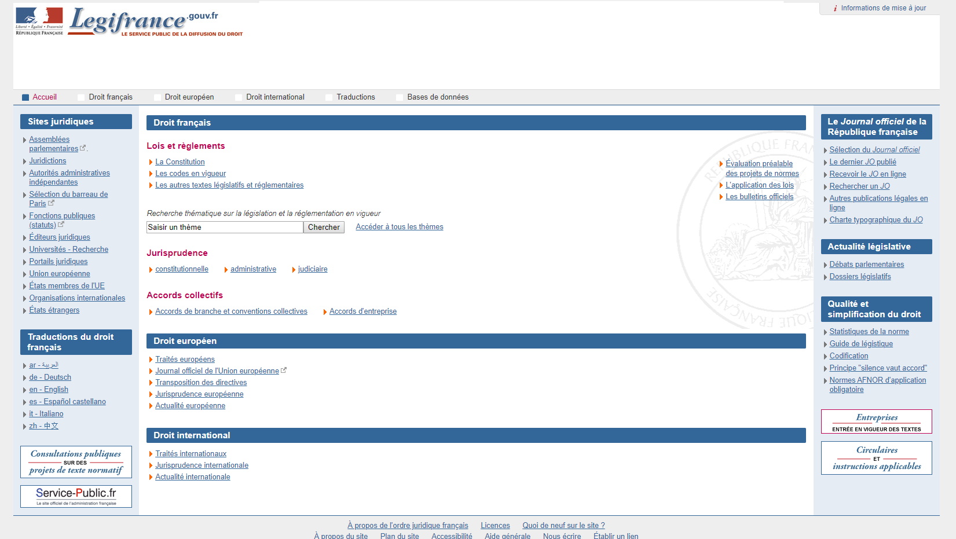Open the Droit international menu
Image resolution: width=956 pixels, height=539 pixels.
(275, 97)
